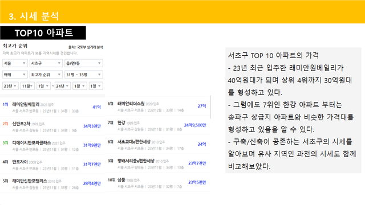Open the 1일 dropdown next to 11월
The width and height of the screenshot is (365, 205).
click(43, 86)
